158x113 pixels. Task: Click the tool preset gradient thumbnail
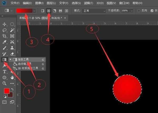(x=7, y=11)
